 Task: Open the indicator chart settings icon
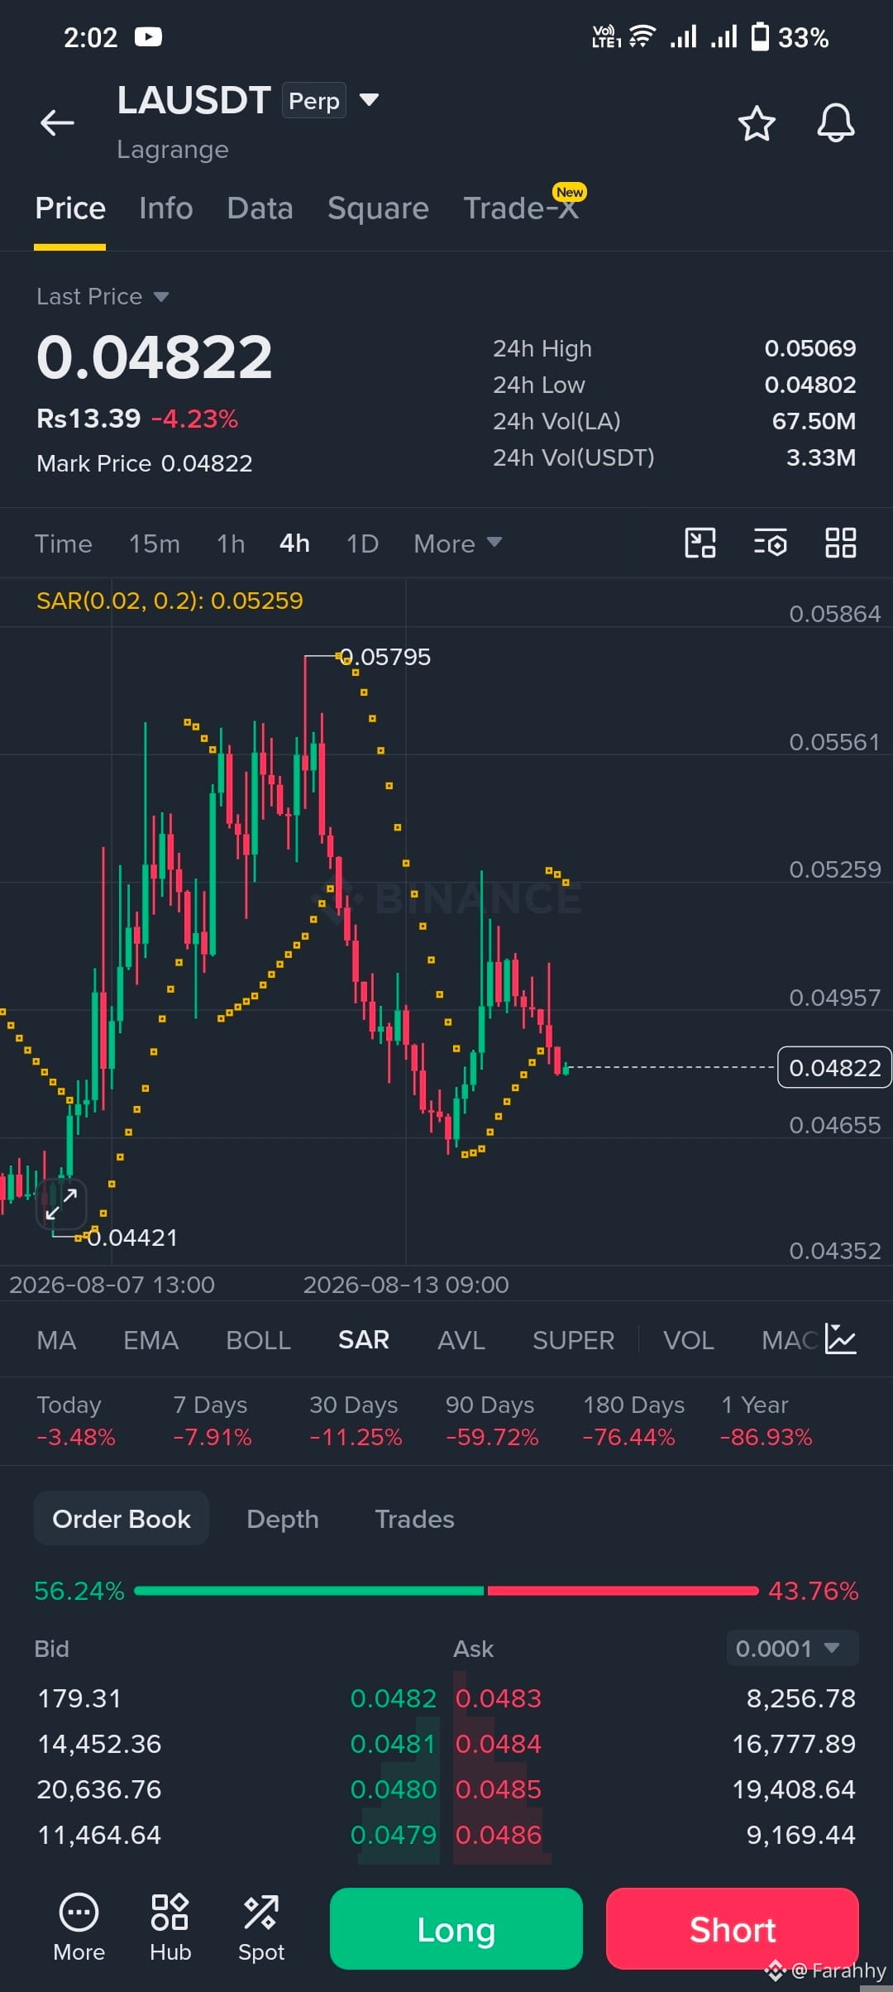click(840, 1339)
